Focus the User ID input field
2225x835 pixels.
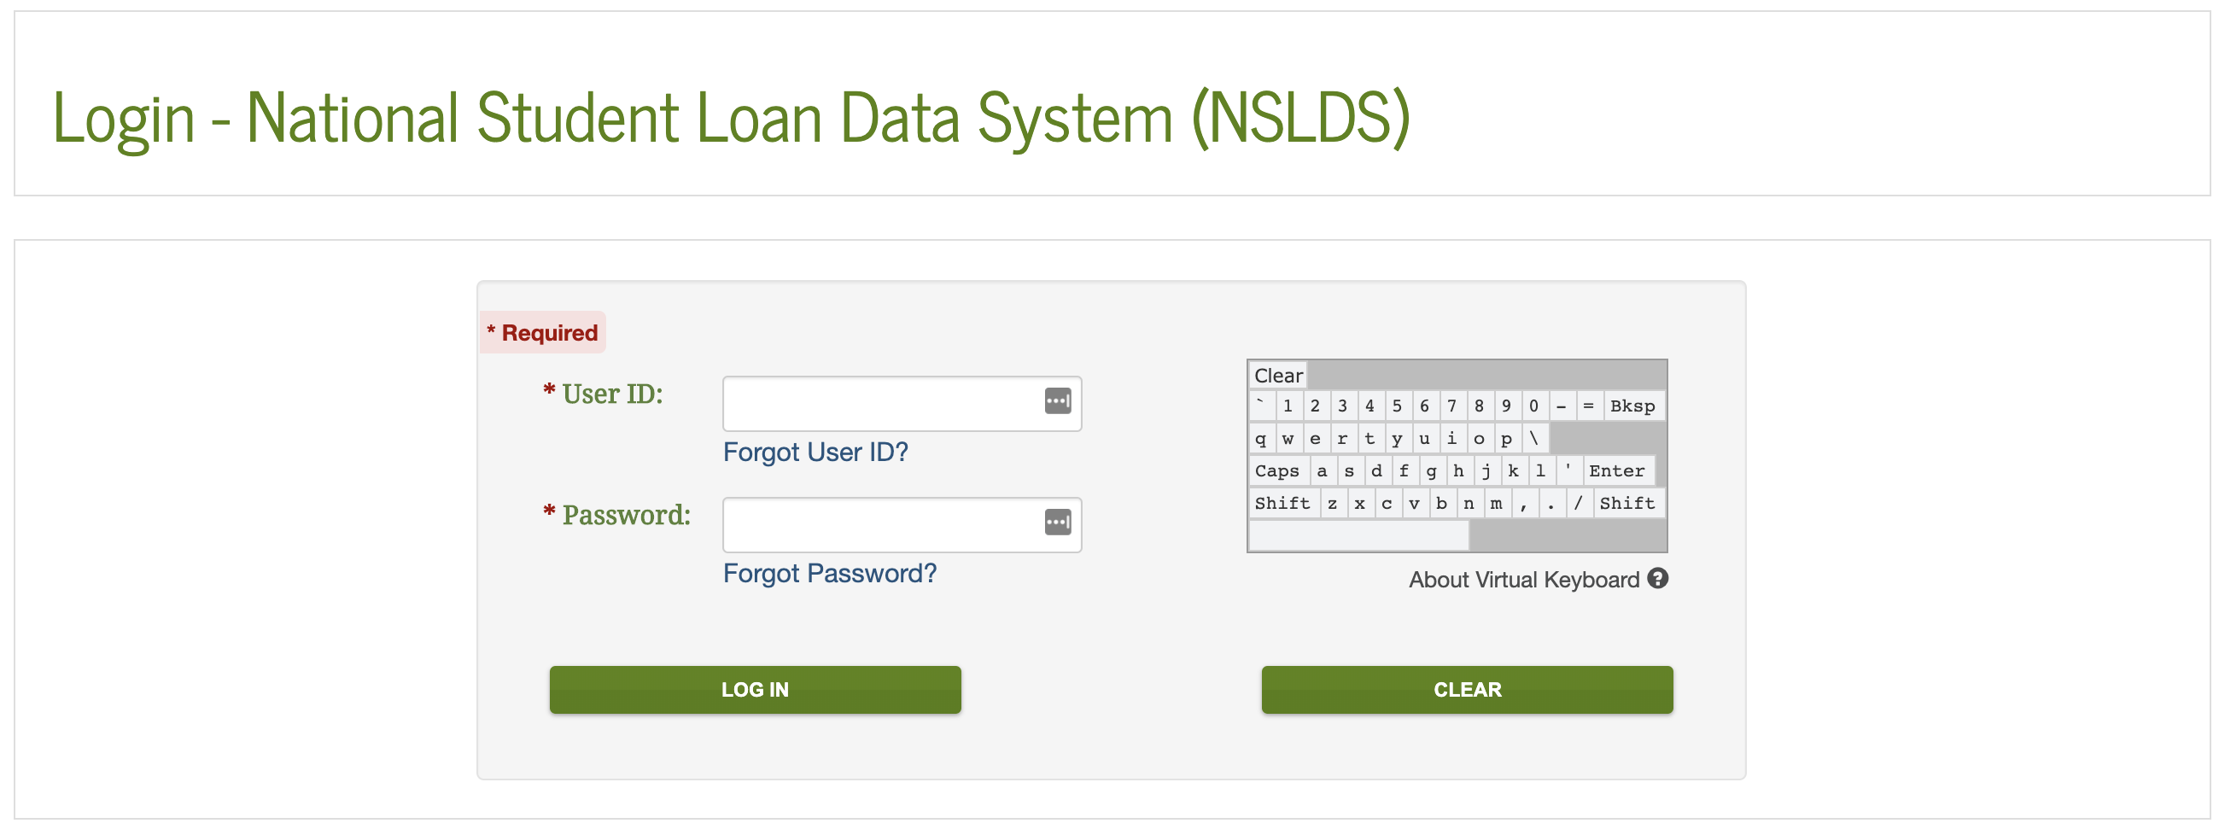click(x=902, y=403)
